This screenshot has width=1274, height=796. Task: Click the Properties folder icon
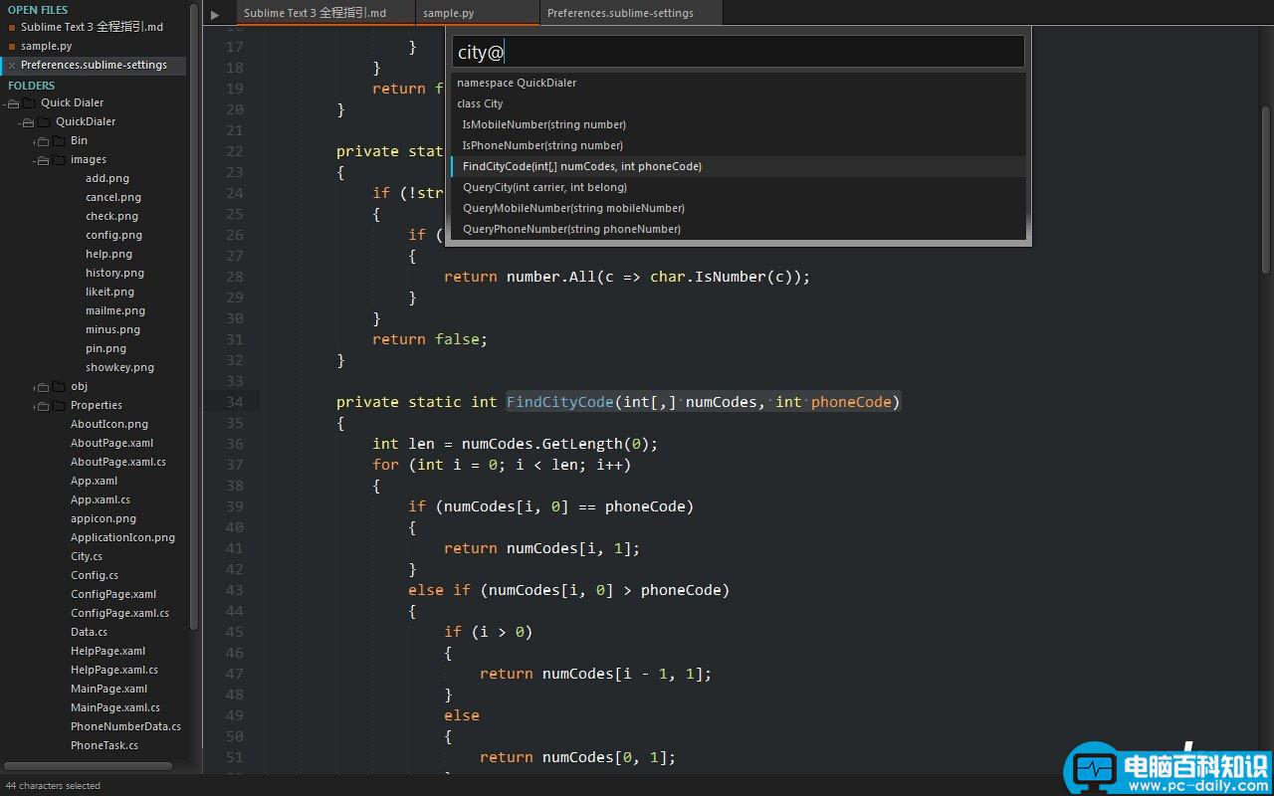(59, 406)
